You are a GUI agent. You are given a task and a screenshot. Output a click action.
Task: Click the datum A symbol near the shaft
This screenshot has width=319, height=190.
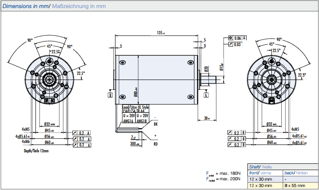207,96
